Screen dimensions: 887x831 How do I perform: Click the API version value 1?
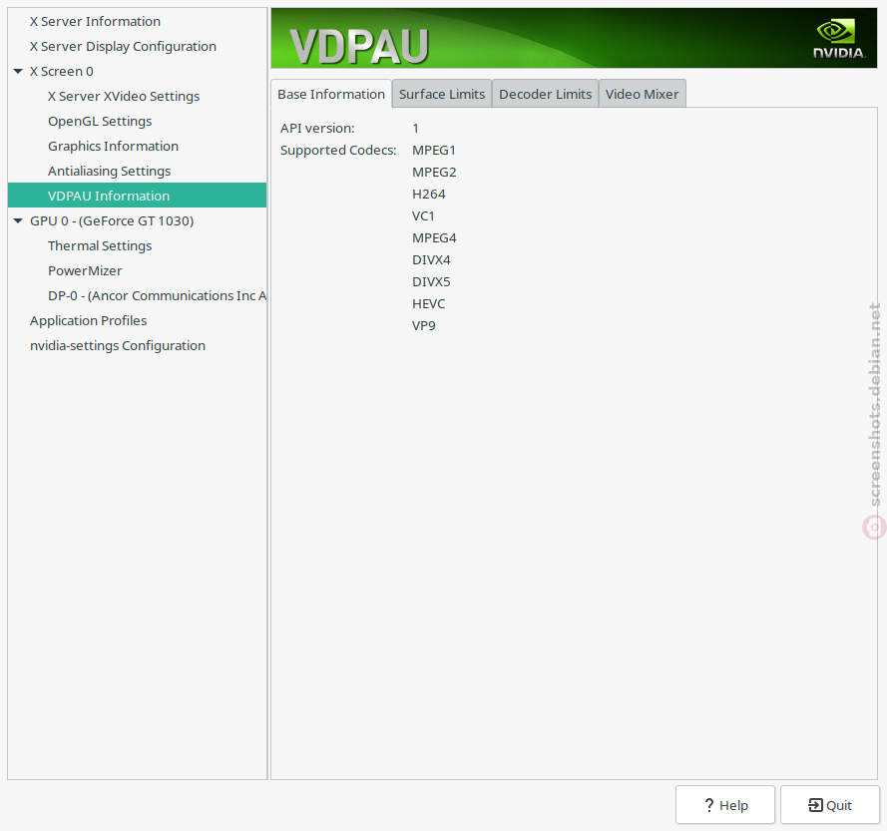click(x=416, y=129)
